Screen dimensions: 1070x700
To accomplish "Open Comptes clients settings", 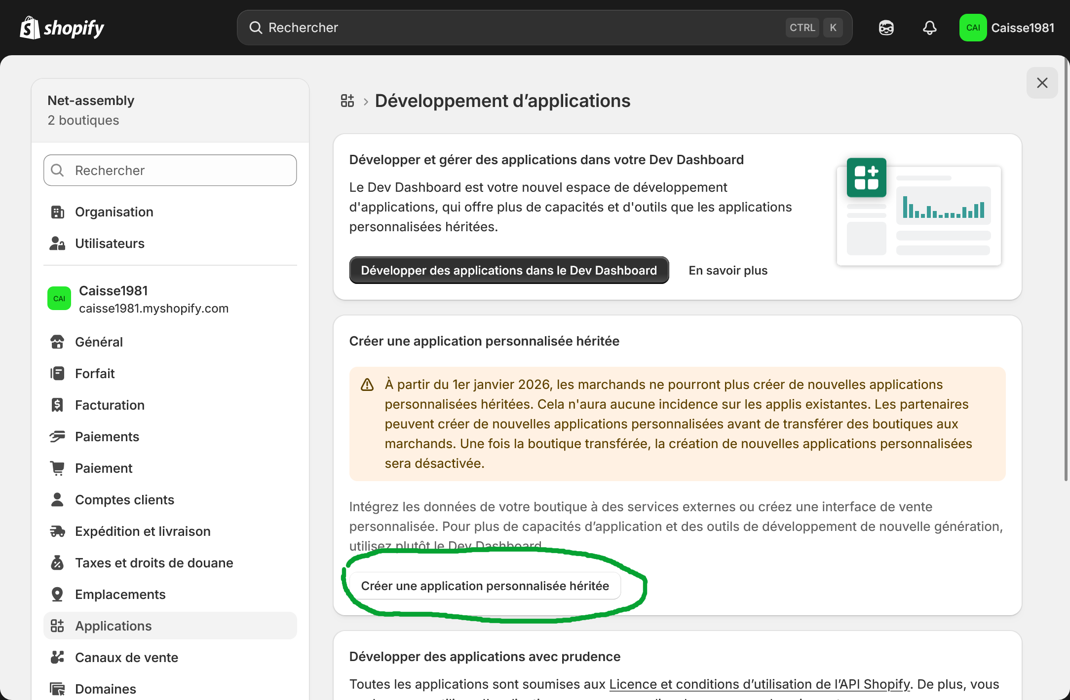I will pos(170,500).
